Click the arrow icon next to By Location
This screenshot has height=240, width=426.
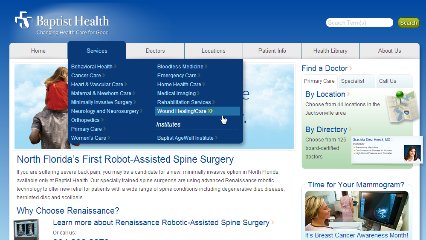(348, 94)
